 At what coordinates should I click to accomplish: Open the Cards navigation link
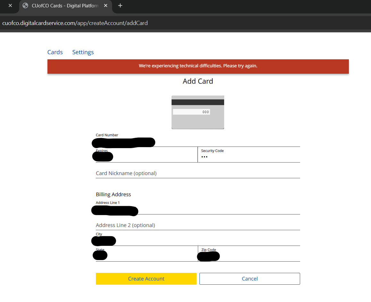tap(55, 52)
